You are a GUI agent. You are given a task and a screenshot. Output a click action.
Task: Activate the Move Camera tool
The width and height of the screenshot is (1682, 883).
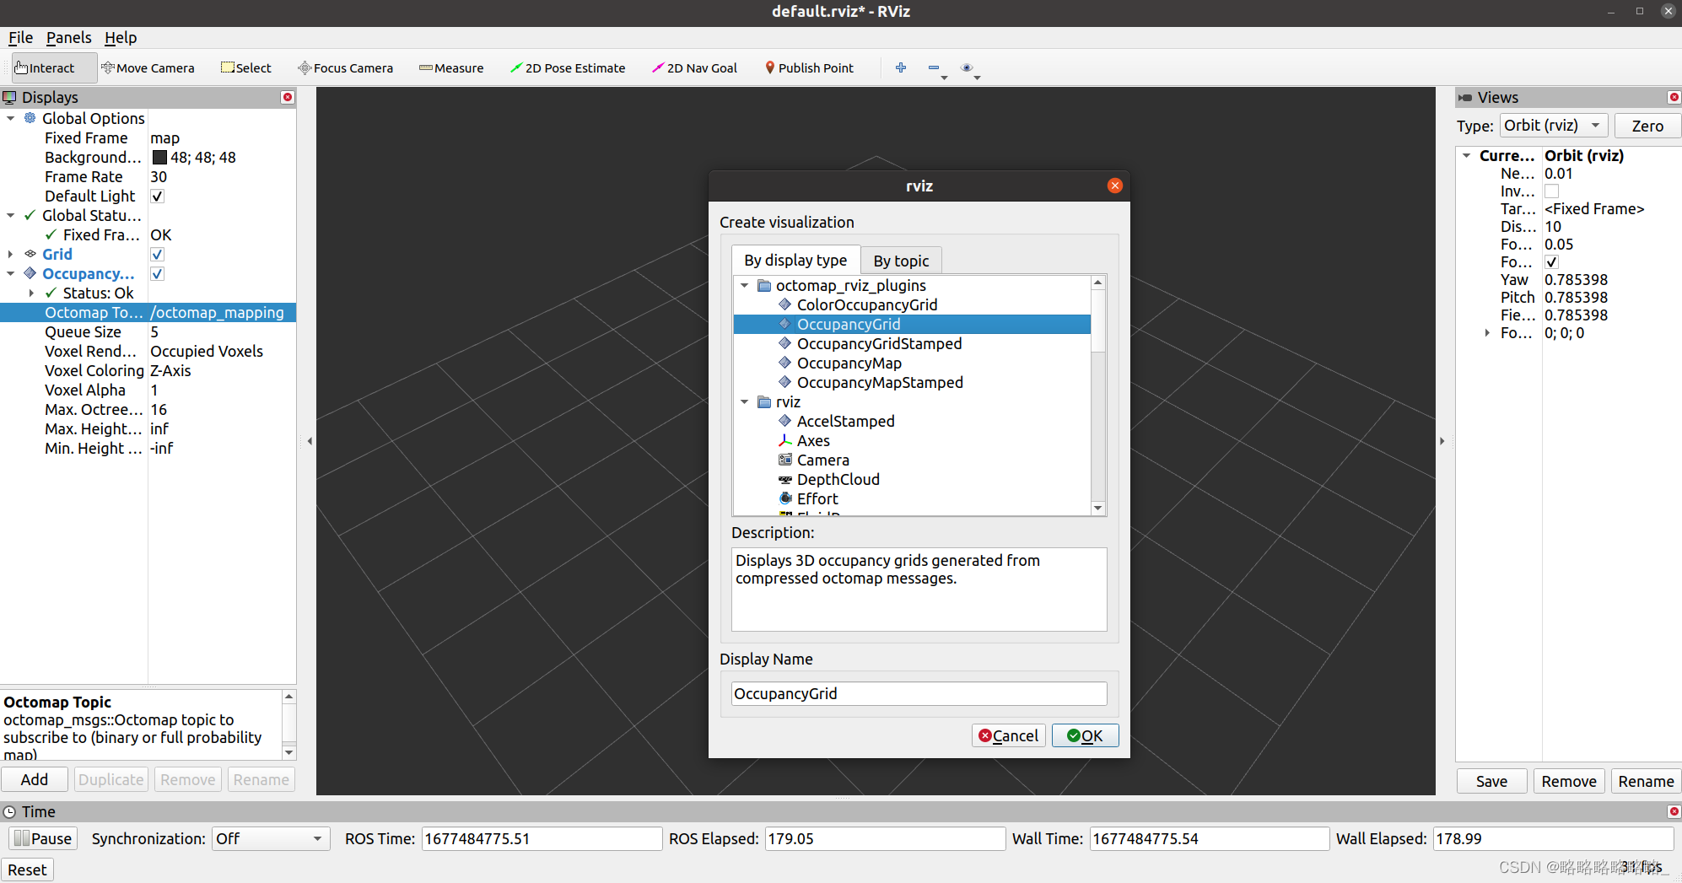(148, 67)
